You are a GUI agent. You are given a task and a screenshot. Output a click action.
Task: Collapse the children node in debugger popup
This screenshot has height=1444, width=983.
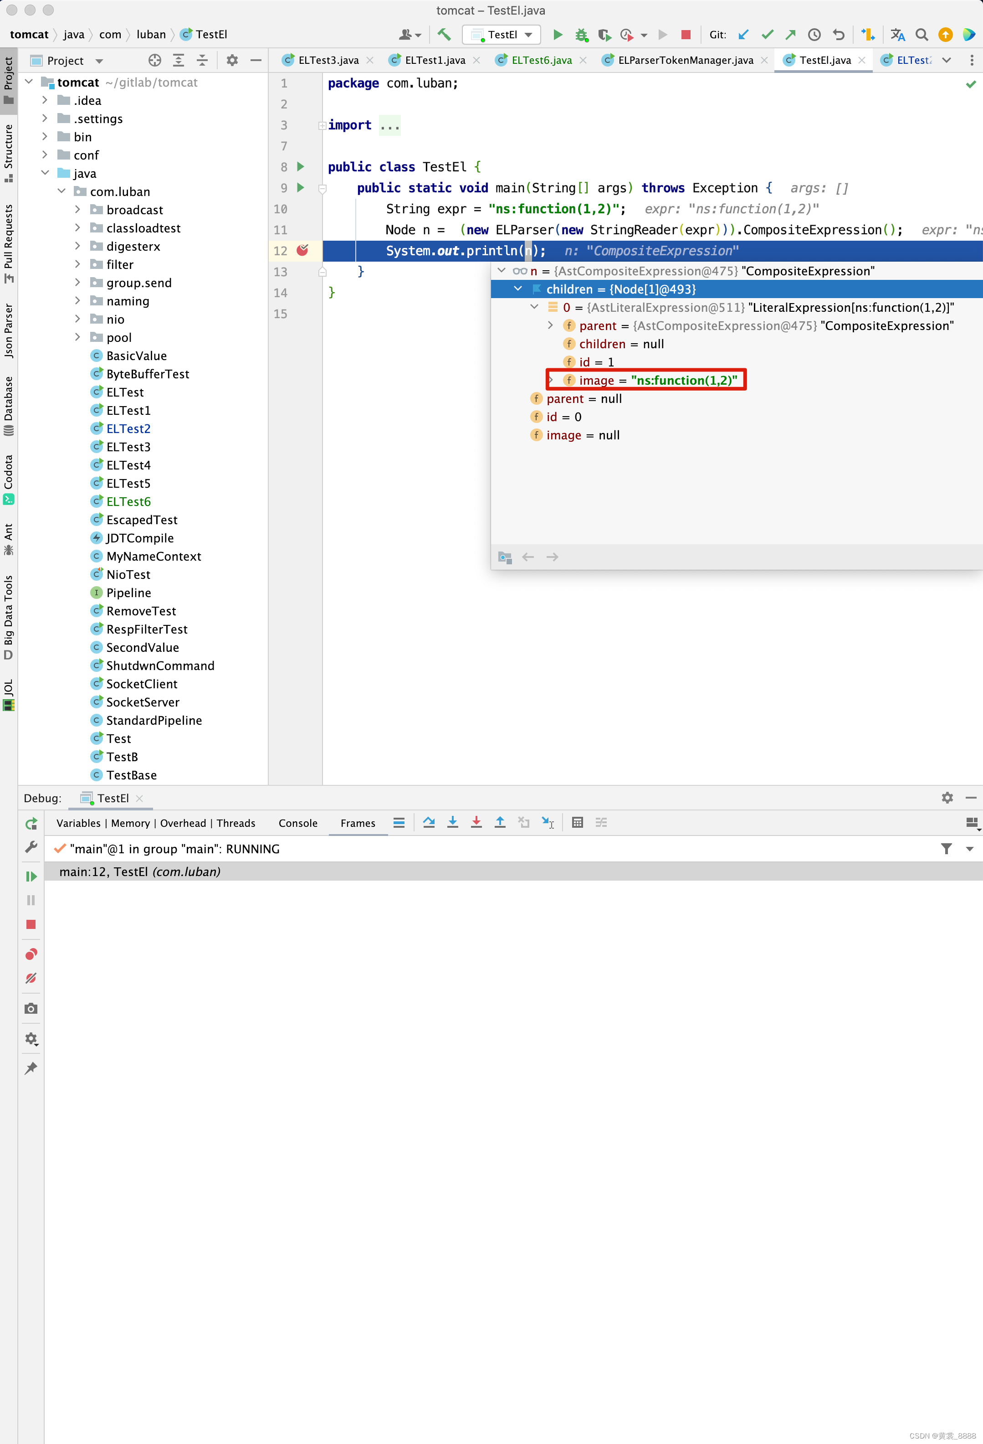[x=518, y=289]
